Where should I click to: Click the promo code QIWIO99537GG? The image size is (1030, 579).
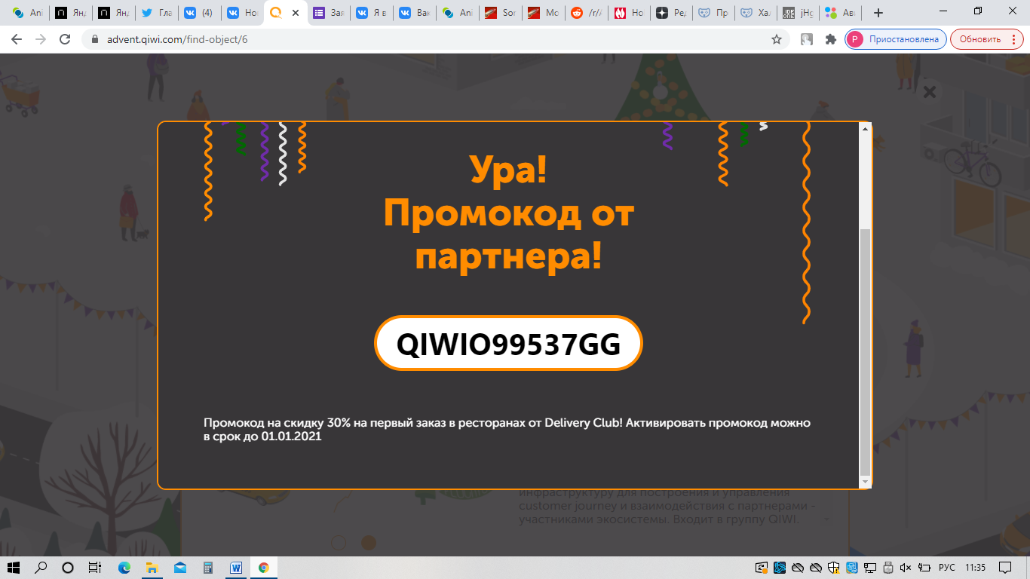[x=508, y=344]
